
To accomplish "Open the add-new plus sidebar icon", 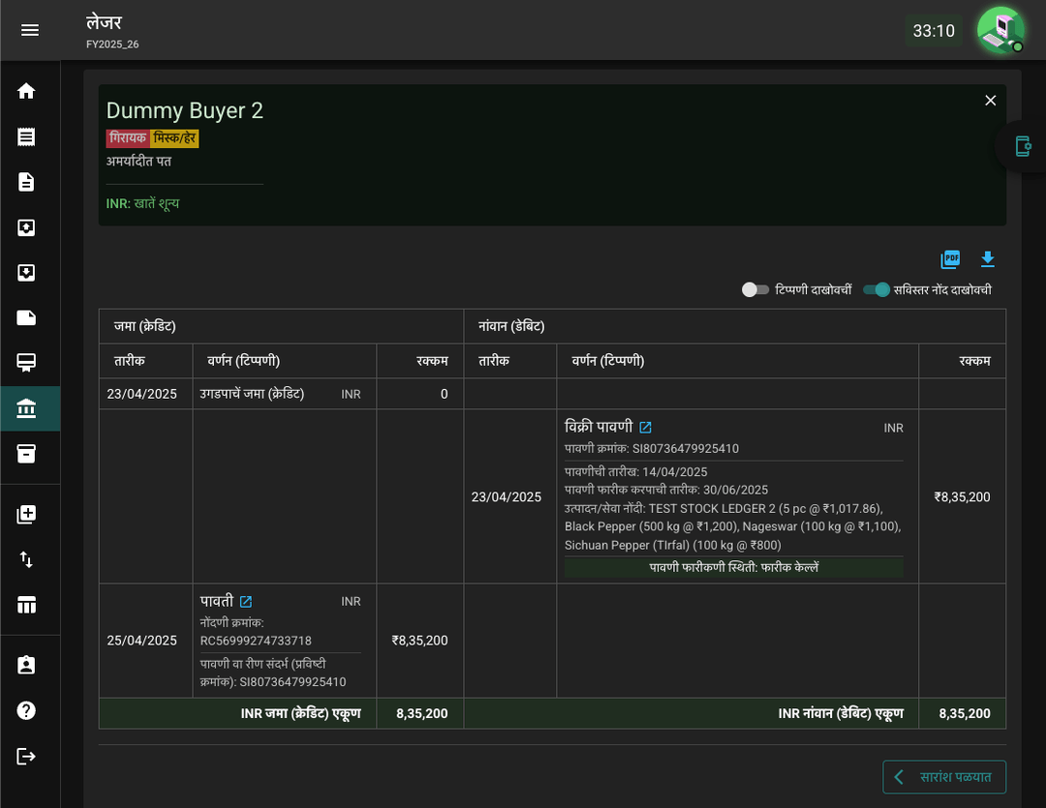I will pyautogui.click(x=26, y=514).
